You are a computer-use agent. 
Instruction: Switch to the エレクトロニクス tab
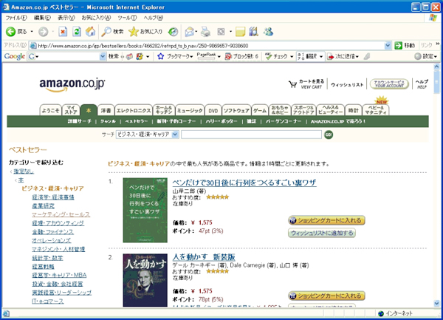pyautogui.click(x=134, y=110)
